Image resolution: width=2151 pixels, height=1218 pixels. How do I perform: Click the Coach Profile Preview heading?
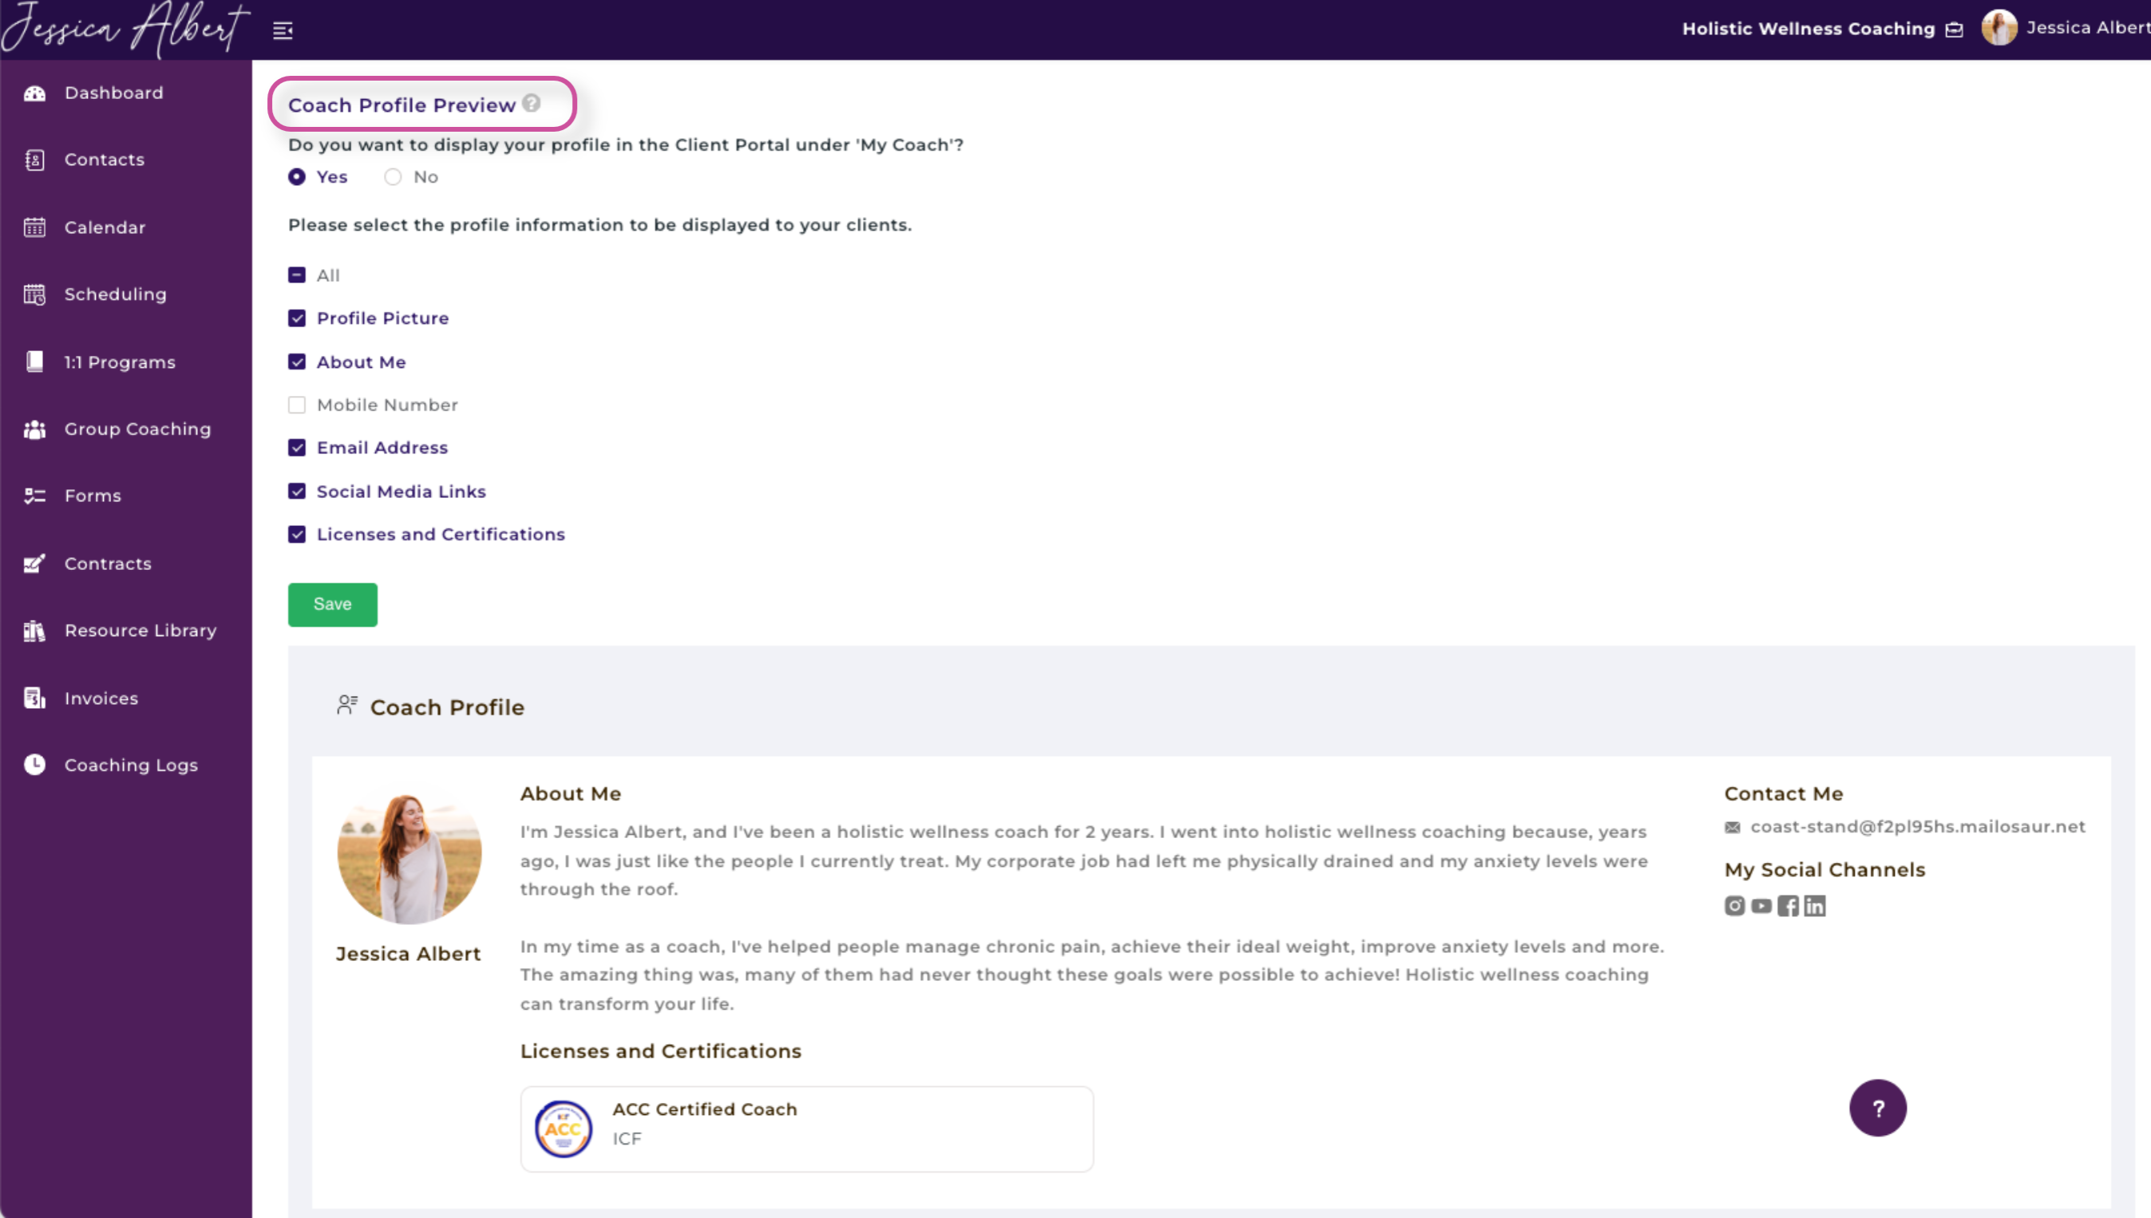(401, 105)
